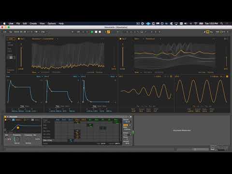Click the Wi-Fi icon in the menu bar
This screenshot has height=174, width=232.
(x=196, y=24)
